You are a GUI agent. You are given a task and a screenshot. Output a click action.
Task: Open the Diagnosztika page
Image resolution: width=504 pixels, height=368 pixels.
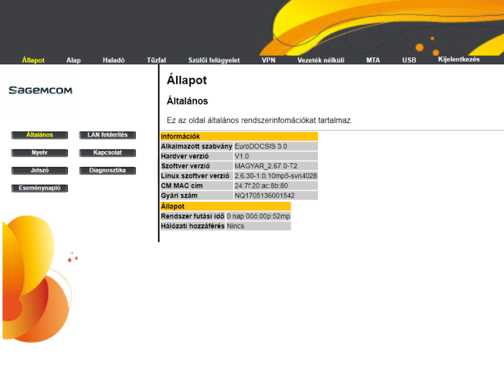point(107,170)
